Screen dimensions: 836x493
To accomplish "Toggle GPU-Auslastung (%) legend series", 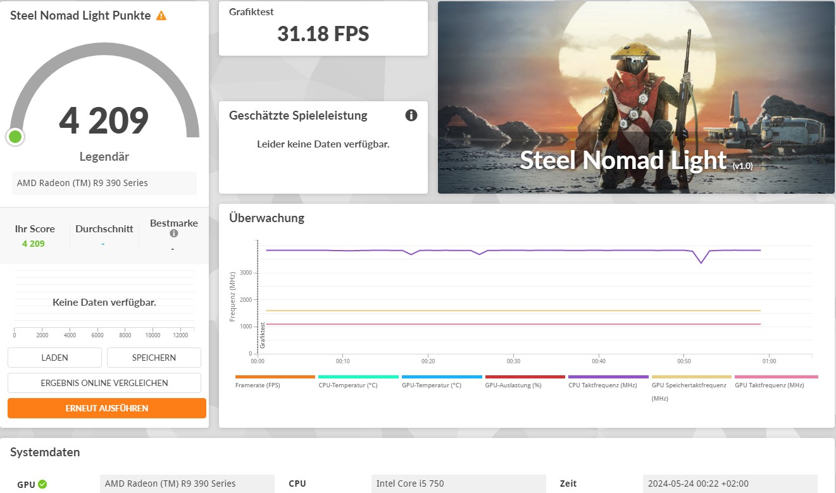I will click(x=525, y=381).
